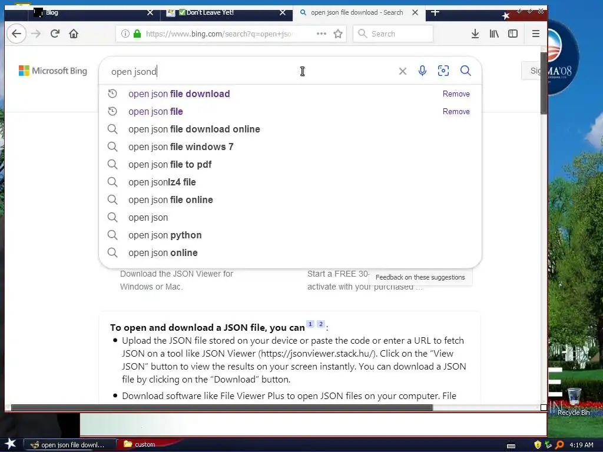
Task: Click the magnifier tray icon
Action: (x=560, y=445)
